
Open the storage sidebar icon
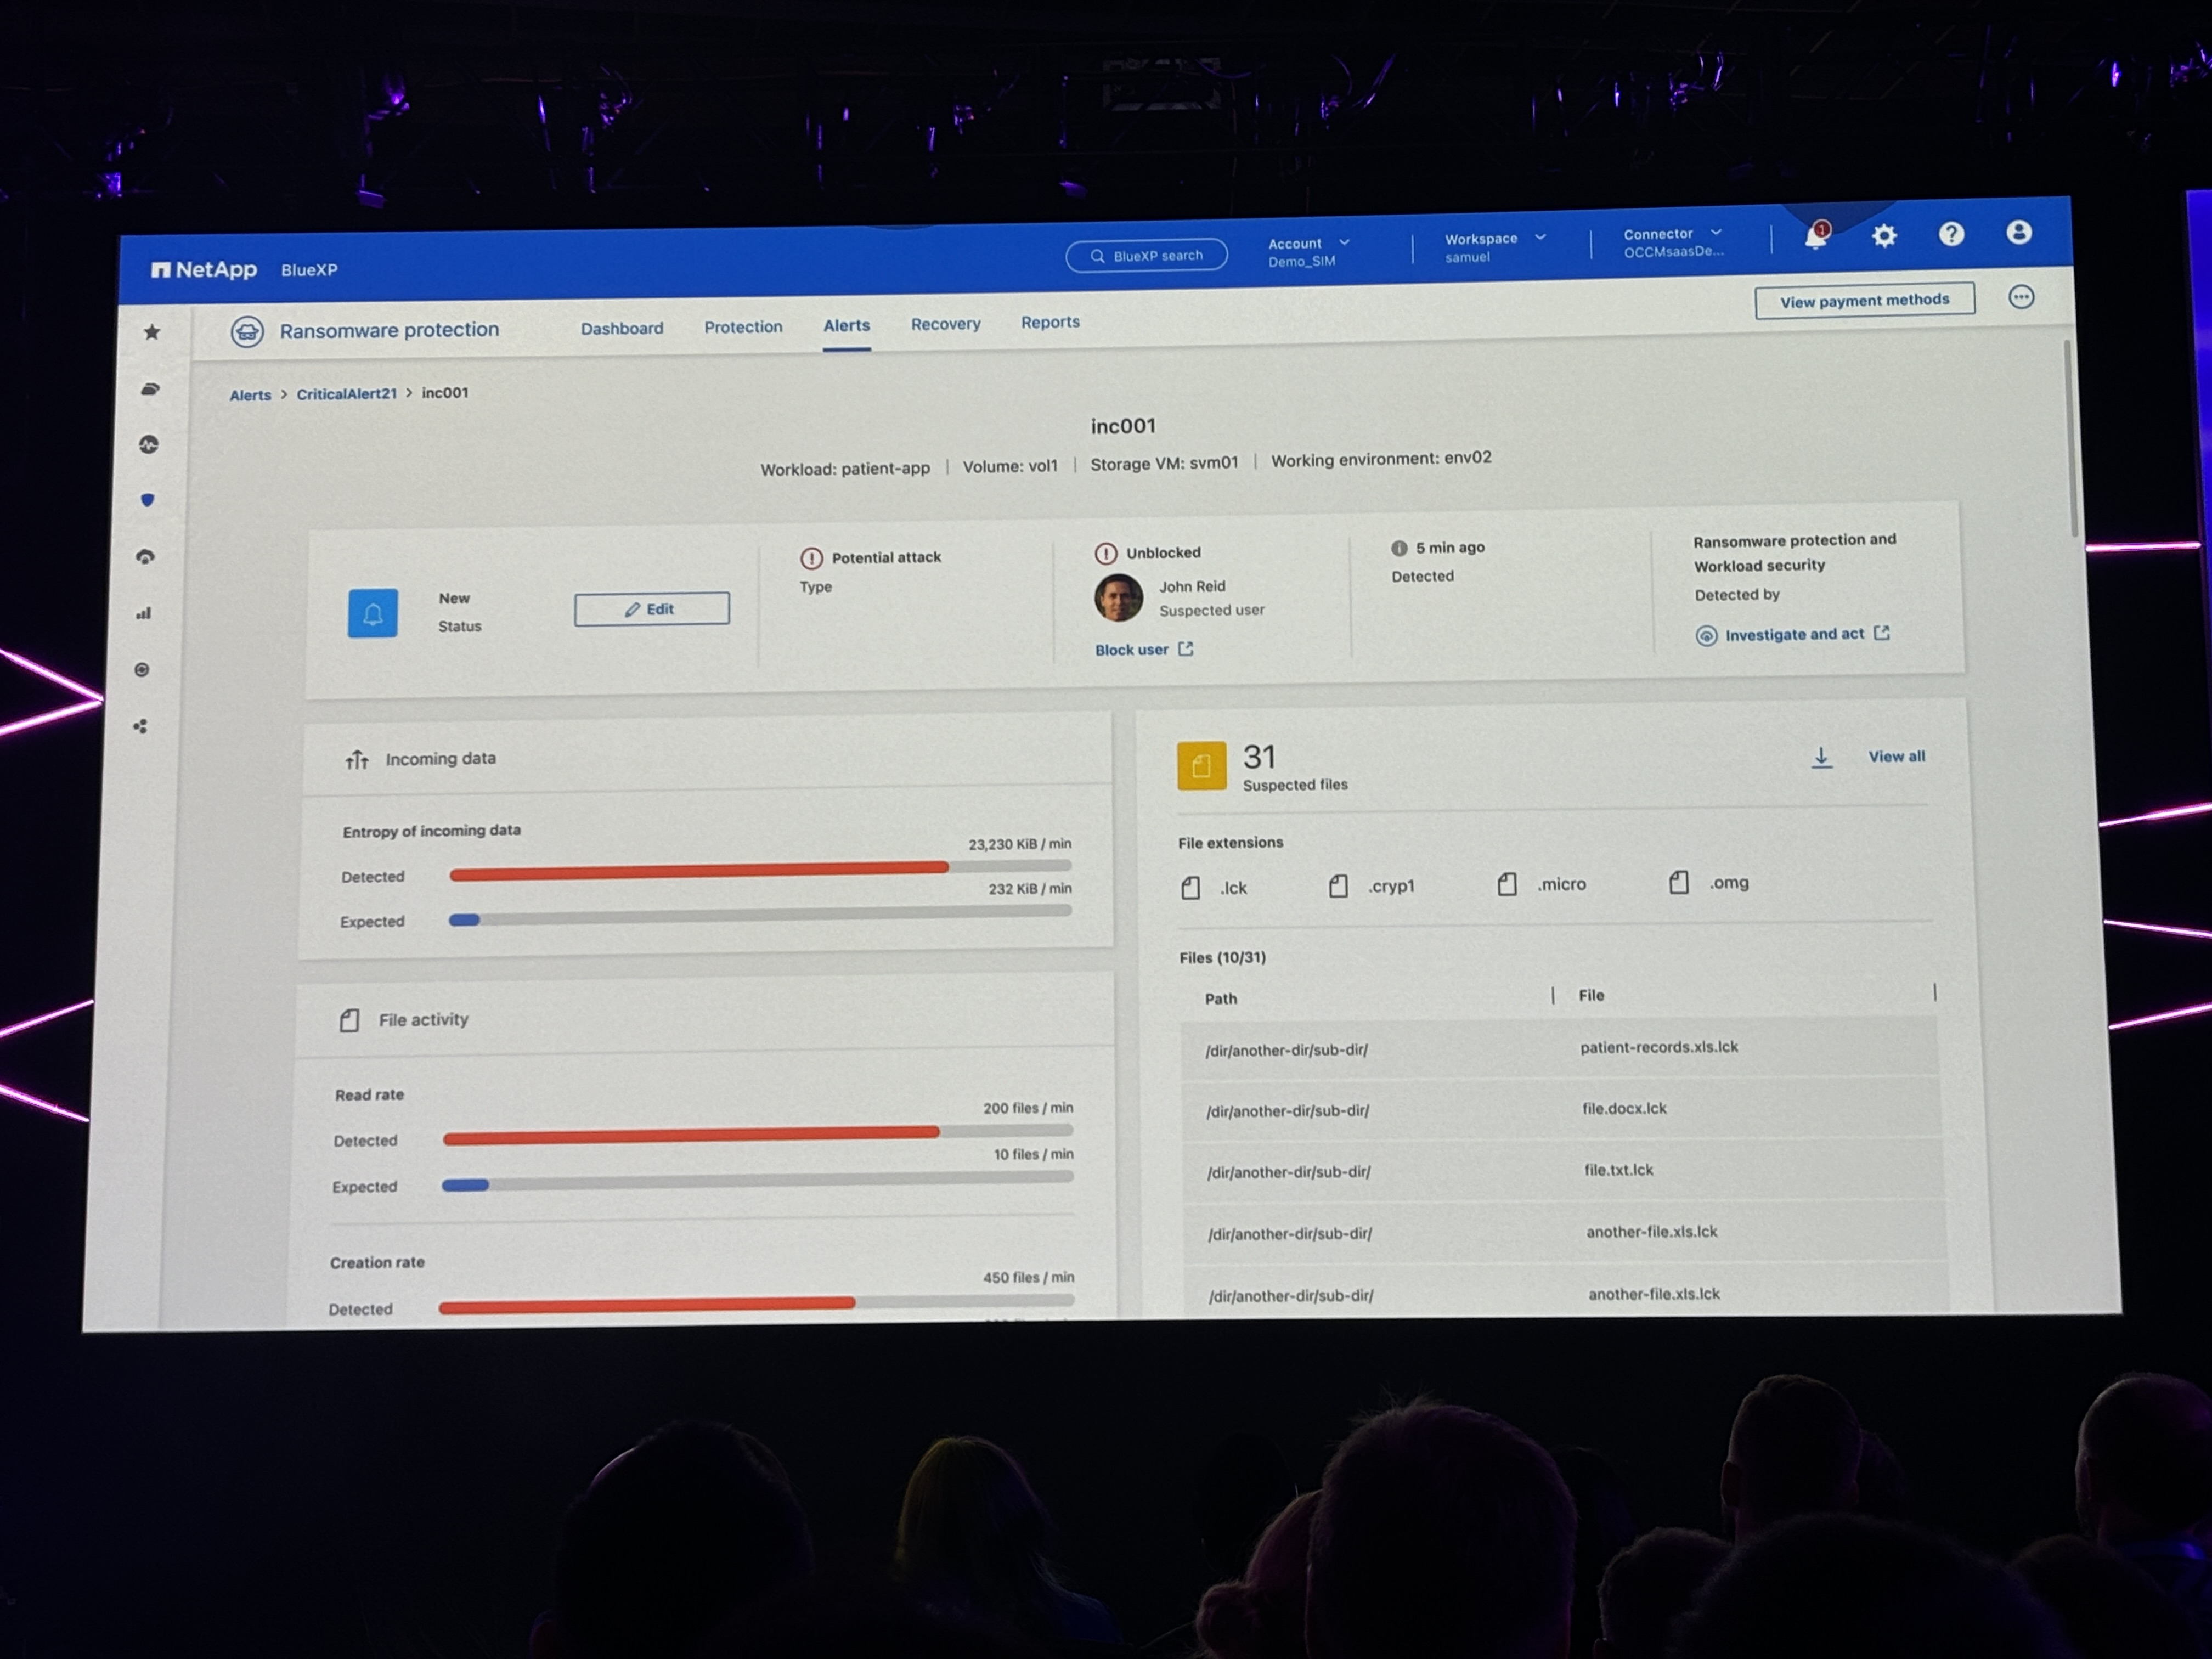point(150,388)
